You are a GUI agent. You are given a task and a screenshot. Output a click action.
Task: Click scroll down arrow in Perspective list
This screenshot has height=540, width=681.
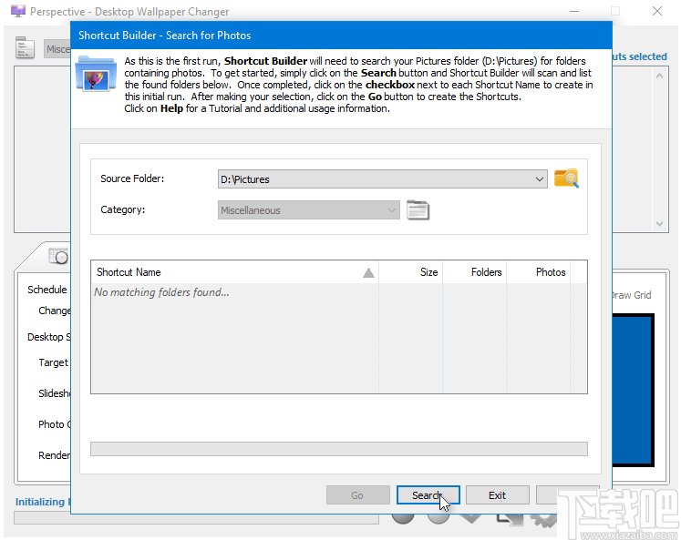[659, 224]
